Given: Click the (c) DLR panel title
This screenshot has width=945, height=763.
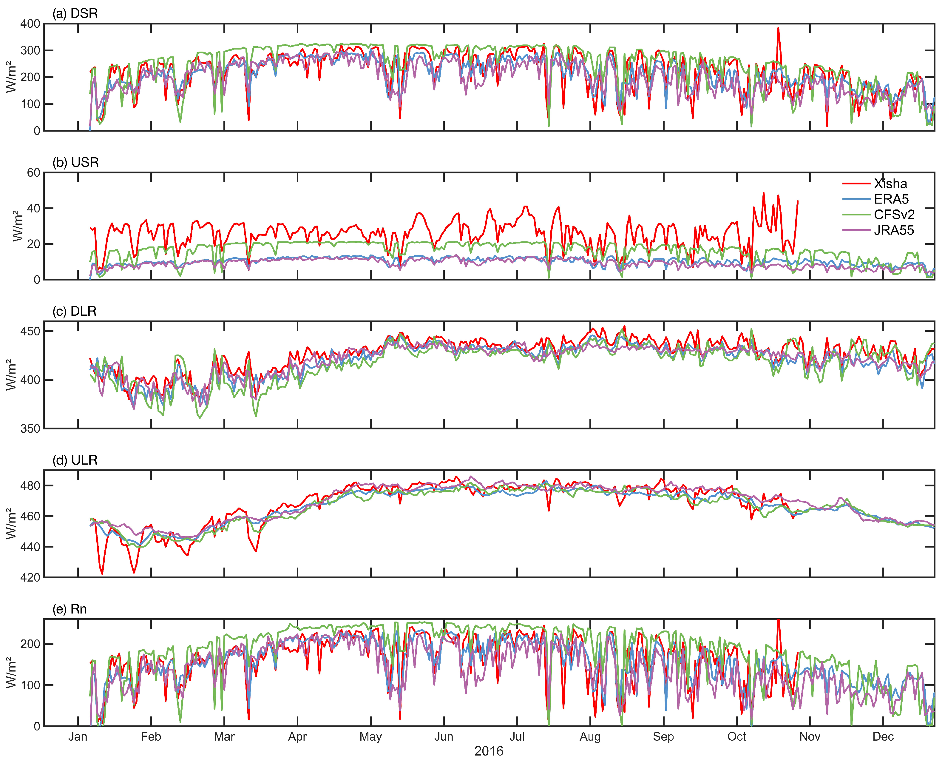Looking at the screenshot, I should pyautogui.click(x=75, y=311).
